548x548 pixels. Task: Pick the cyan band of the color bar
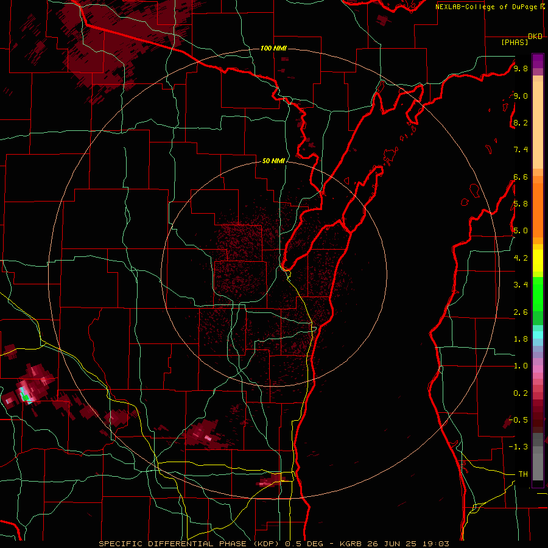tap(538, 334)
